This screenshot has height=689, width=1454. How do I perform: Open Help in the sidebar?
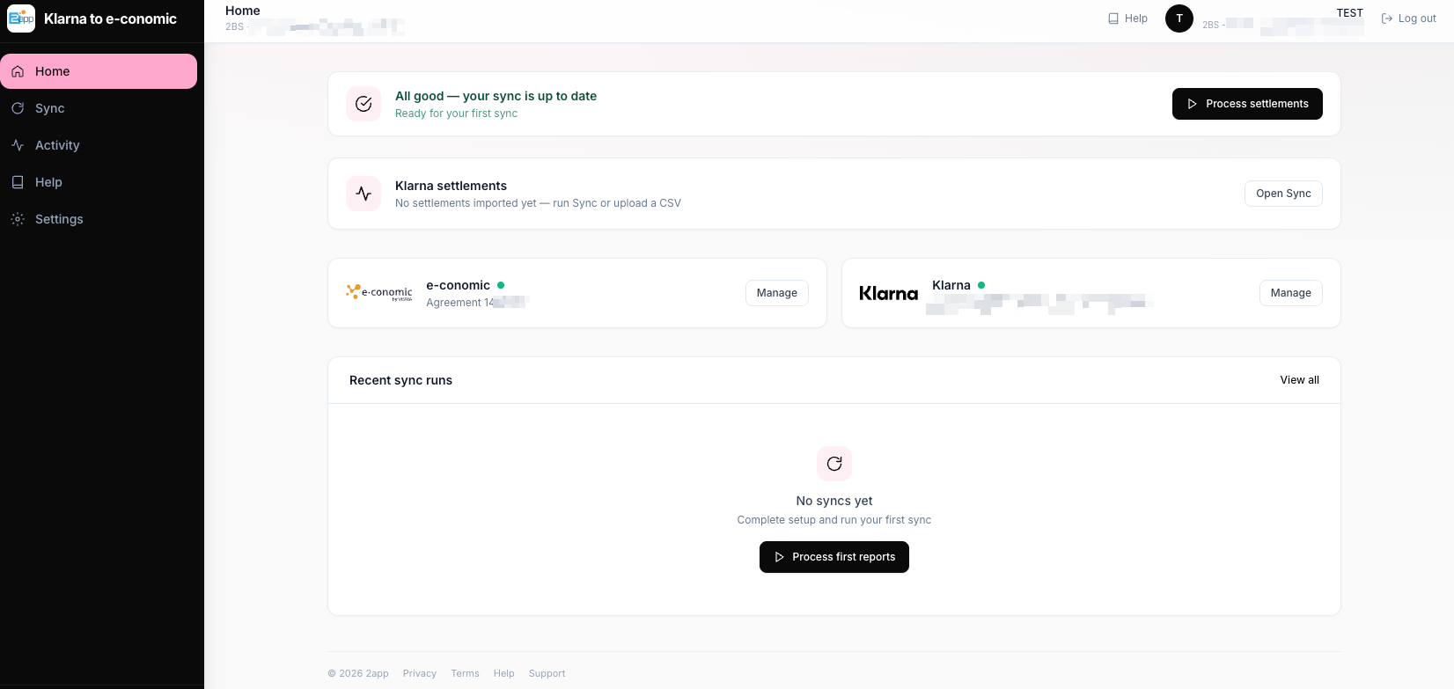[99, 182]
